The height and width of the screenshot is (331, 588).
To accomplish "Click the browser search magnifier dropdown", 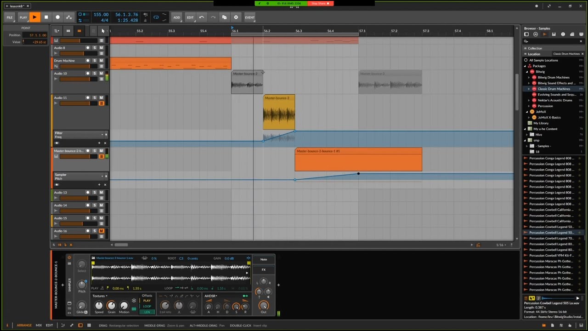I will click(526, 41).
